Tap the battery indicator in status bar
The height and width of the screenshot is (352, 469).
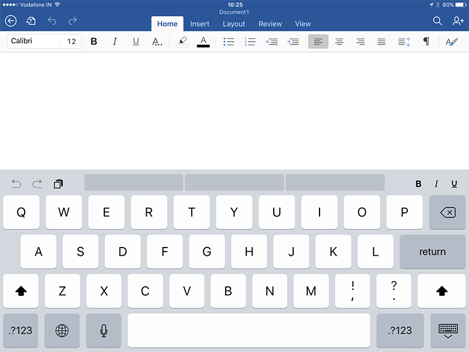[461, 5]
